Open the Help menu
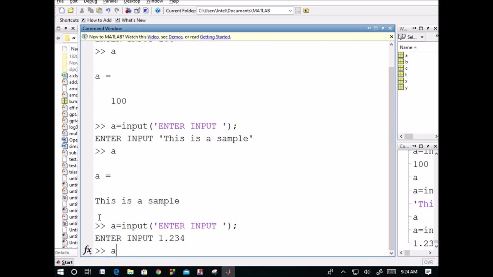493x277 pixels. click(174, 2)
